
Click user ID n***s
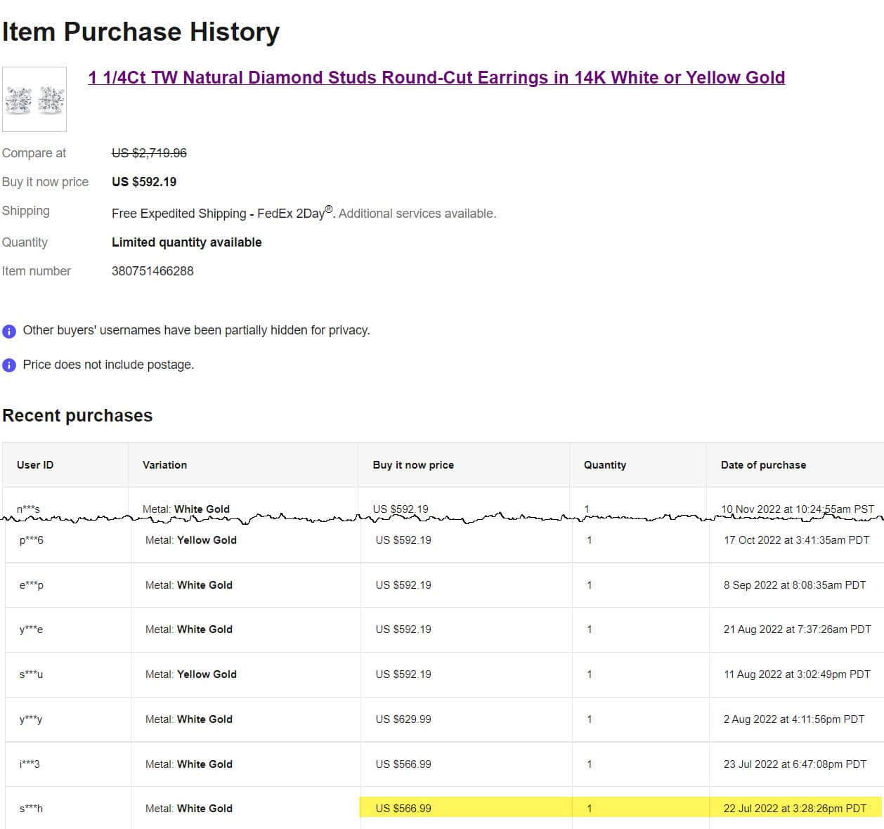coord(29,509)
